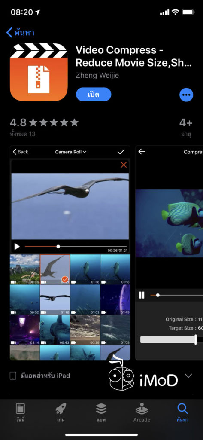The height and width of the screenshot is (440, 203).
Task: Tap the 4.8 star rating
Action: point(44,122)
